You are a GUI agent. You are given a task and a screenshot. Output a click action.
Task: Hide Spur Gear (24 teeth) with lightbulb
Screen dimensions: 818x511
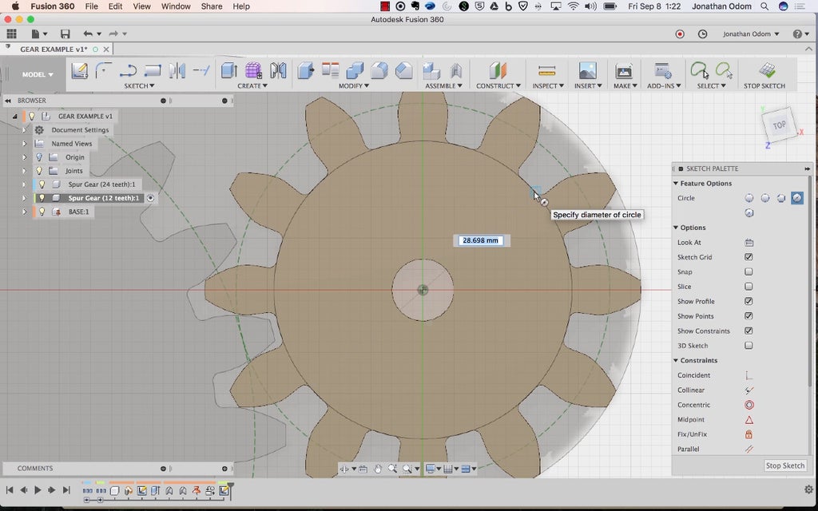(42, 184)
